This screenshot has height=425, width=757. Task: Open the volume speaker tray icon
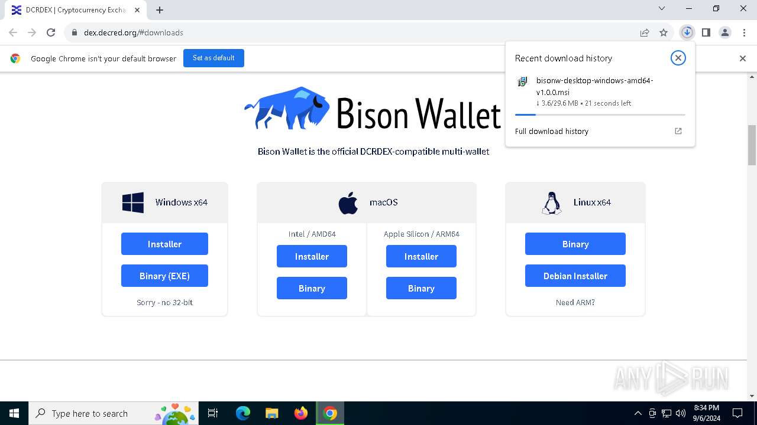point(681,413)
